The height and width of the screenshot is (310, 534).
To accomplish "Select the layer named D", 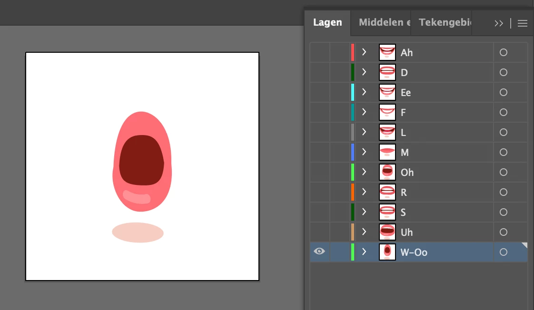I will click(404, 73).
